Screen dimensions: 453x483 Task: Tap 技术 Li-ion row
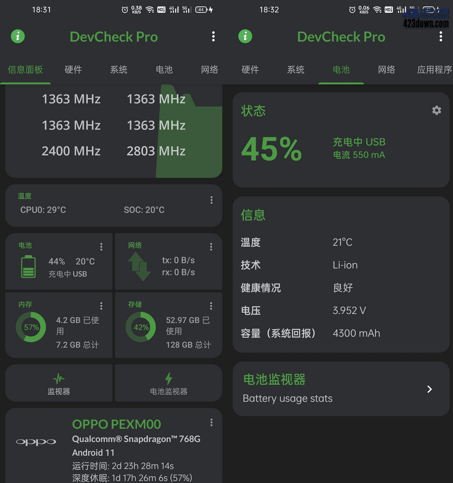(341, 265)
